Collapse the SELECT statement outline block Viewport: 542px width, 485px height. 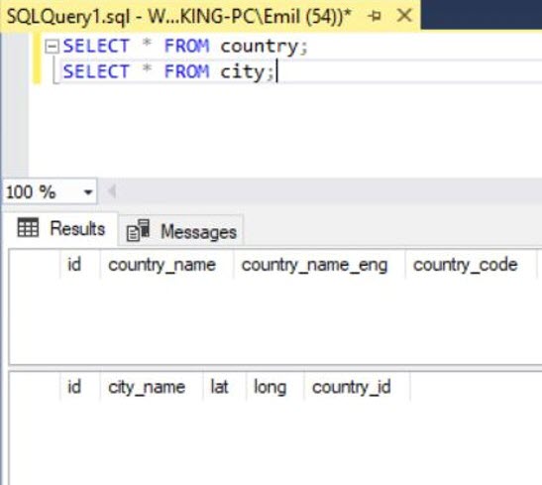coord(52,47)
